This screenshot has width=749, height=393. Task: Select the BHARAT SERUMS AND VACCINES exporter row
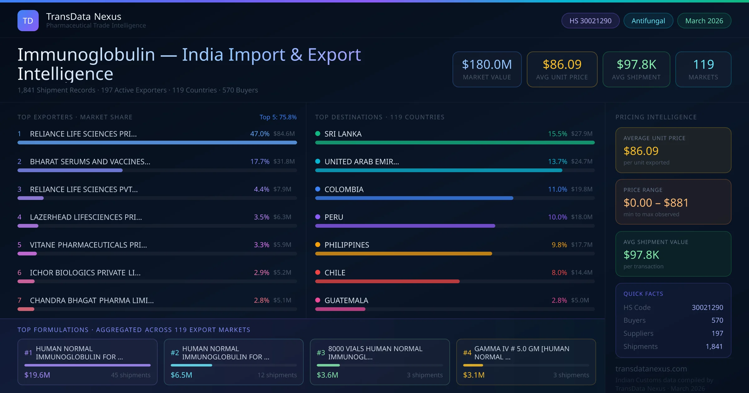[x=90, y=162]
